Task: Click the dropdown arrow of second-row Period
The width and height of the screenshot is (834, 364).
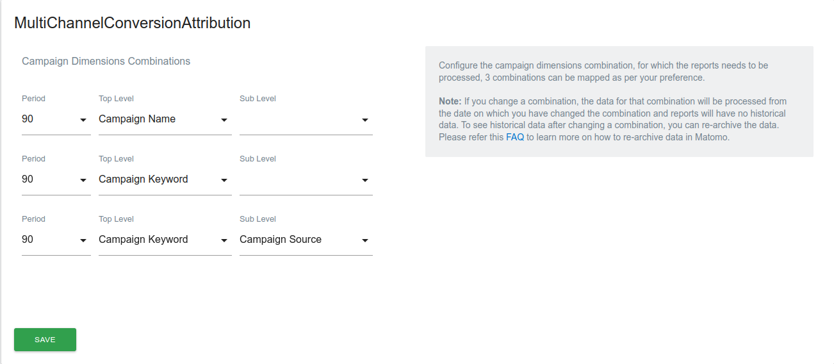Action: (x=83, y=180)
